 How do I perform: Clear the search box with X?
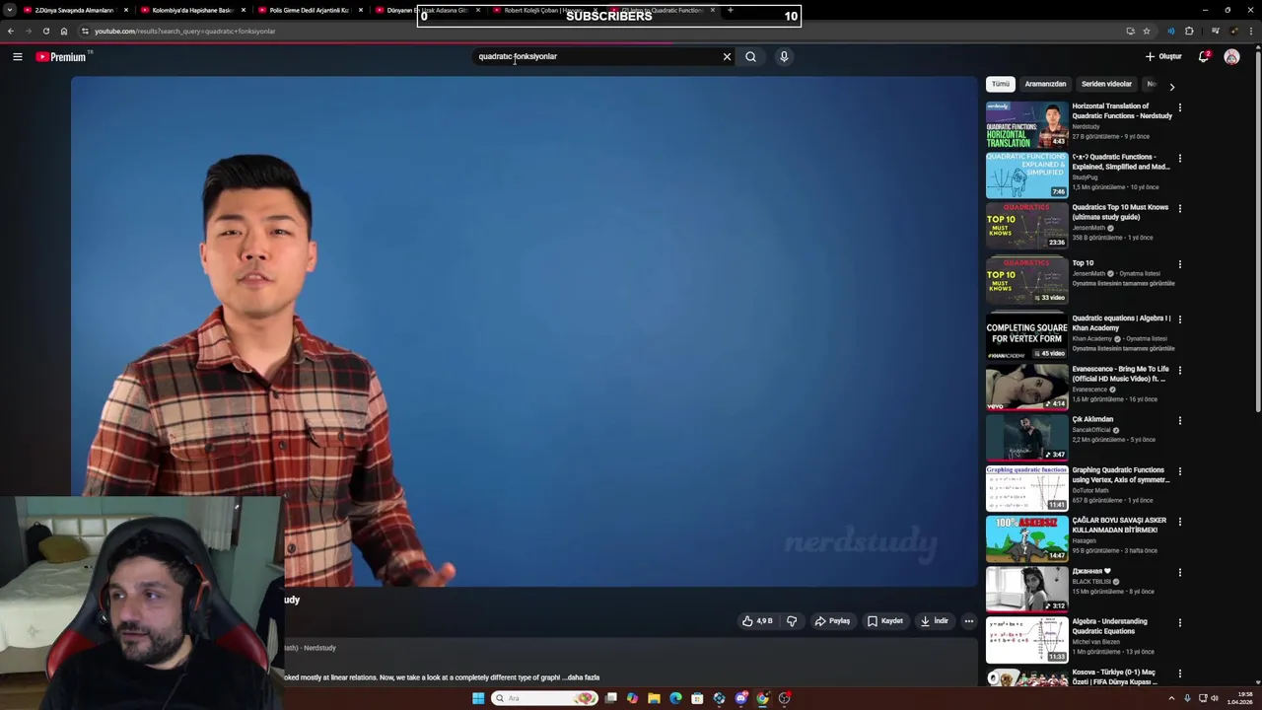click(x=728, y=57)
